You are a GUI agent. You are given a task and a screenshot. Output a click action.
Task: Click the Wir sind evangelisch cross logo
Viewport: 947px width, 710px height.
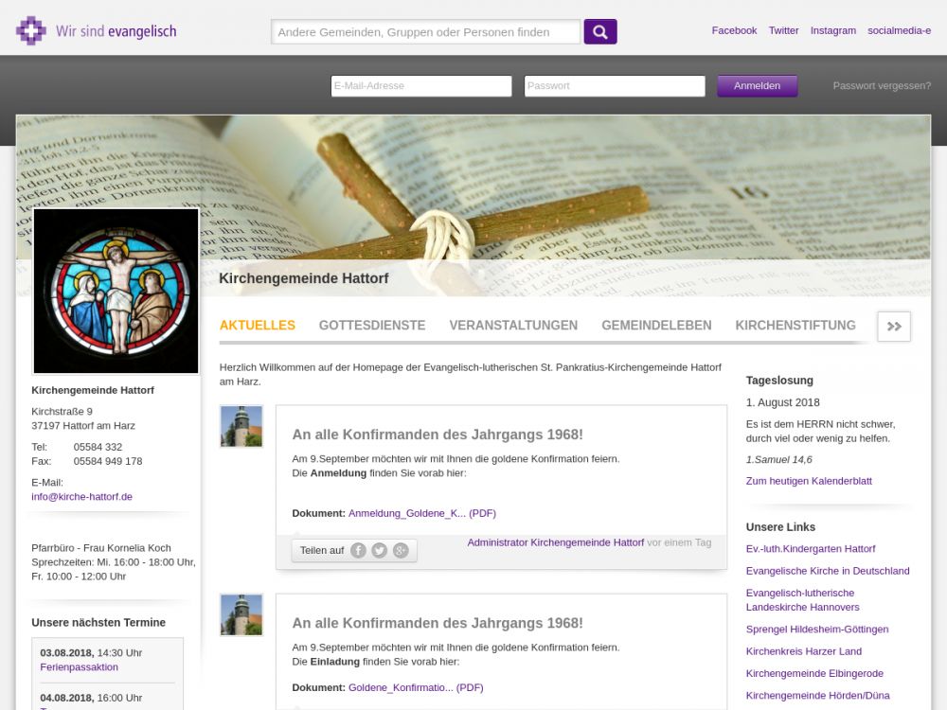click(31, 31)
